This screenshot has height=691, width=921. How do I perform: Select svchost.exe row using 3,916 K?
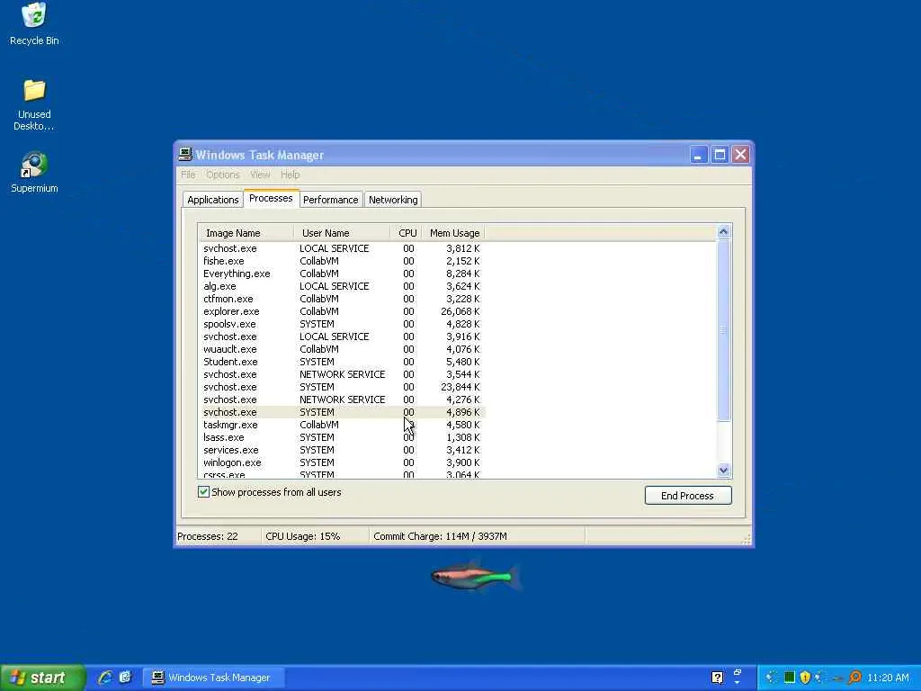[342, 337]
